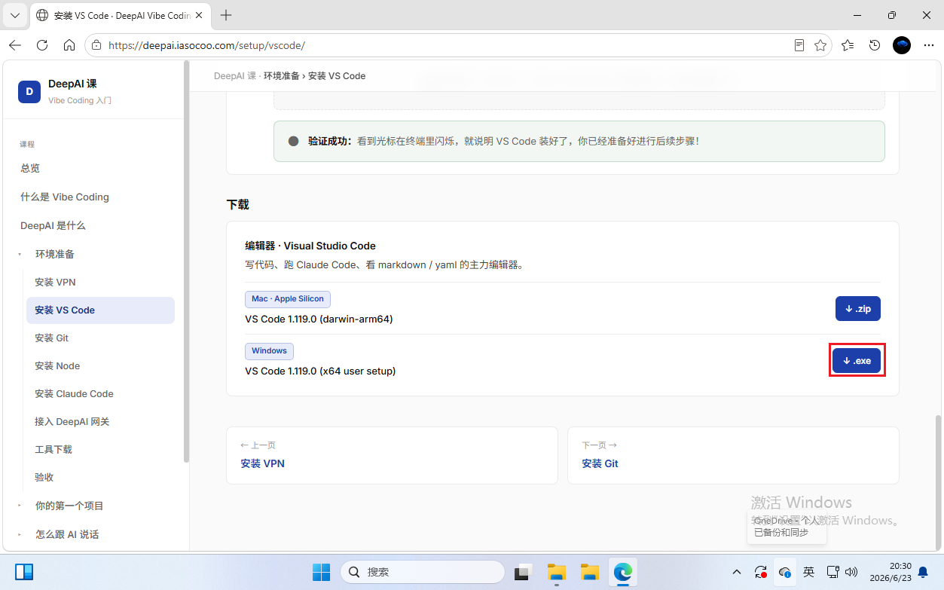Download the Mac .zip file

[x=857, y=309]
